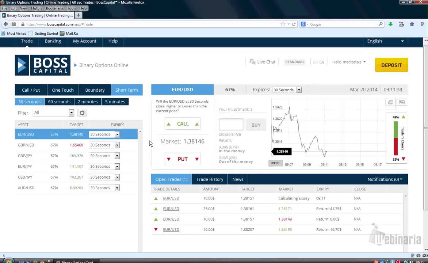Open the Banking menu item
The height and width of the screenshot is (263, 428).
click(53, 41)
